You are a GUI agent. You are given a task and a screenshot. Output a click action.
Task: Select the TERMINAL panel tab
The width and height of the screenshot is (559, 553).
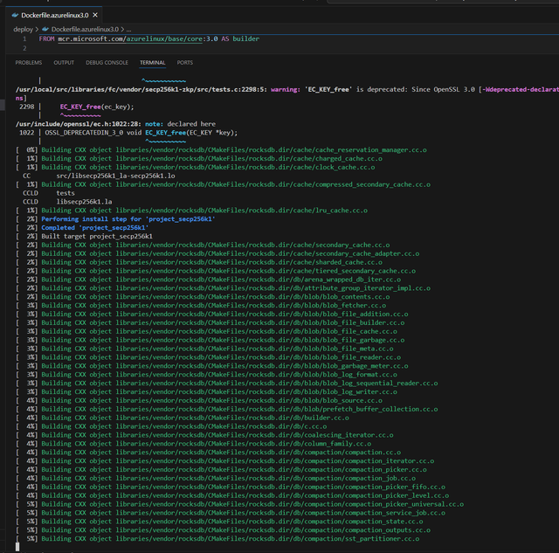point(152,63)
